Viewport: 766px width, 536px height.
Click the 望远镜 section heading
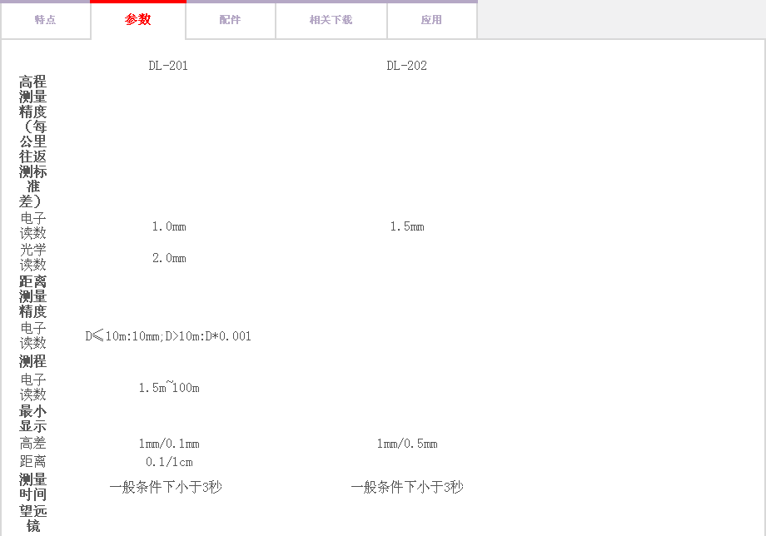33,518
